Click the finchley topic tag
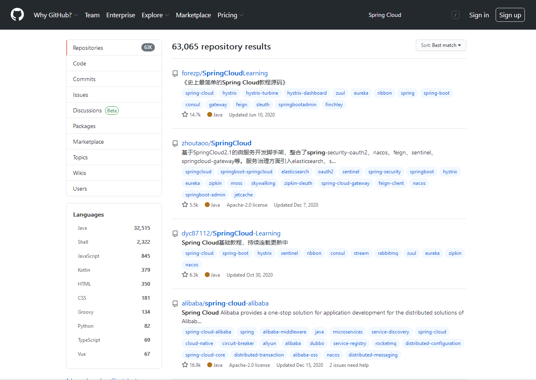Viewport: 536px width, 380px height. 334,105
